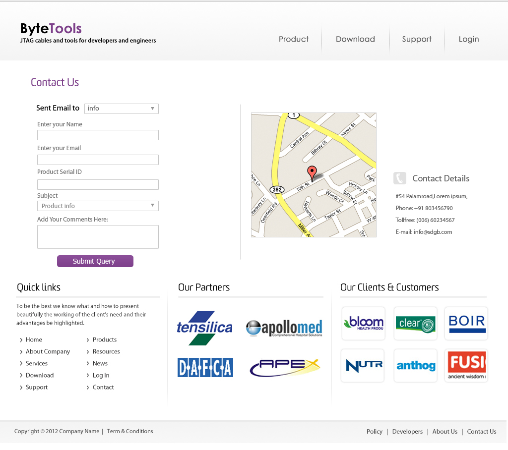Click the Add Your Comments text area
The width and height of the screenshot is (508, 450).
point(98,236)
